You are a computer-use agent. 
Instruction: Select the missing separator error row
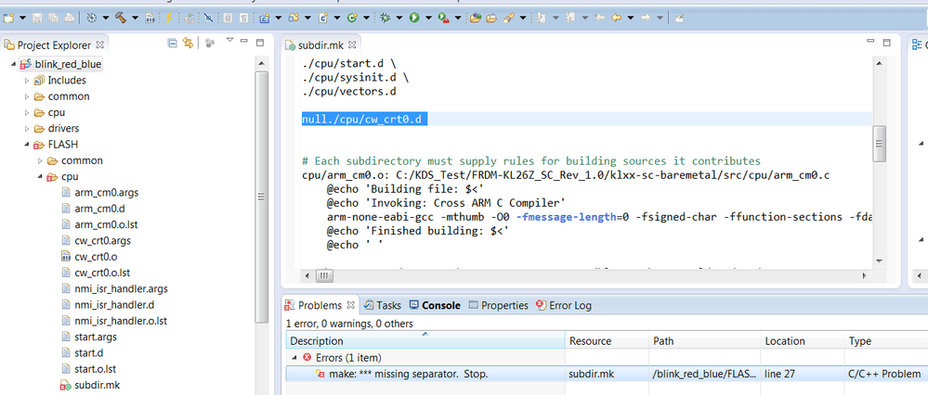pyautogui.click(x=607, y=374)
